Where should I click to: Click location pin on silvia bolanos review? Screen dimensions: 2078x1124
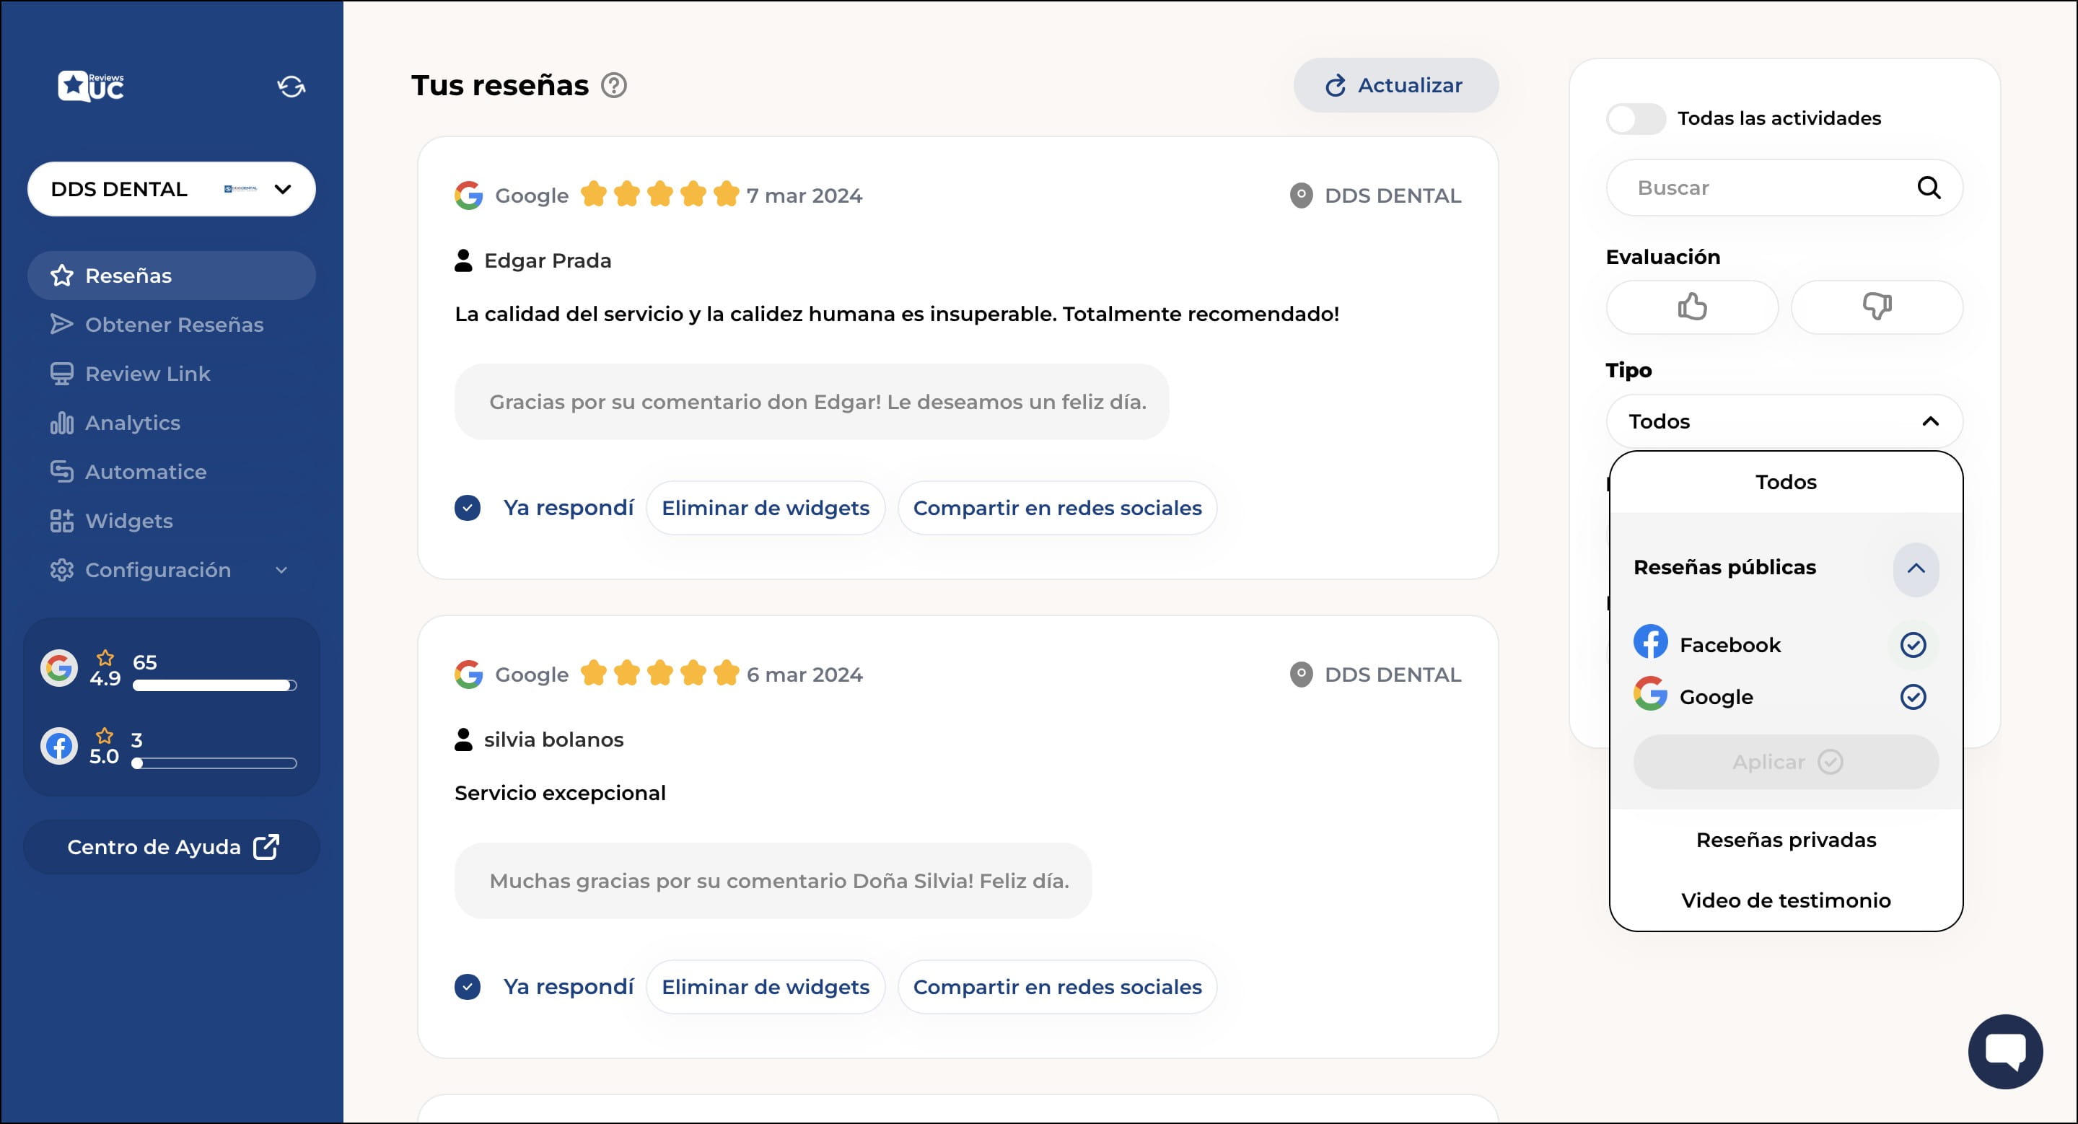click(x=1301, y=674)
